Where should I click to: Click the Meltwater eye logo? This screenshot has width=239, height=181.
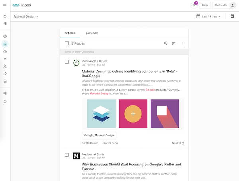point(16,5)
